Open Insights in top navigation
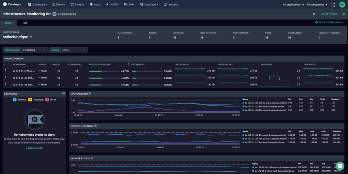The height and width of the screenshot is (174, 348). pos(77,4)
